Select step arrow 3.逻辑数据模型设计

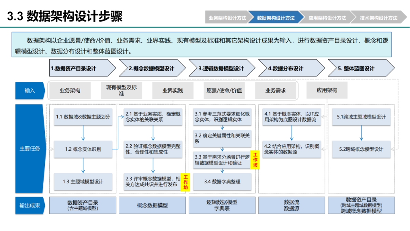coord(222,68)
